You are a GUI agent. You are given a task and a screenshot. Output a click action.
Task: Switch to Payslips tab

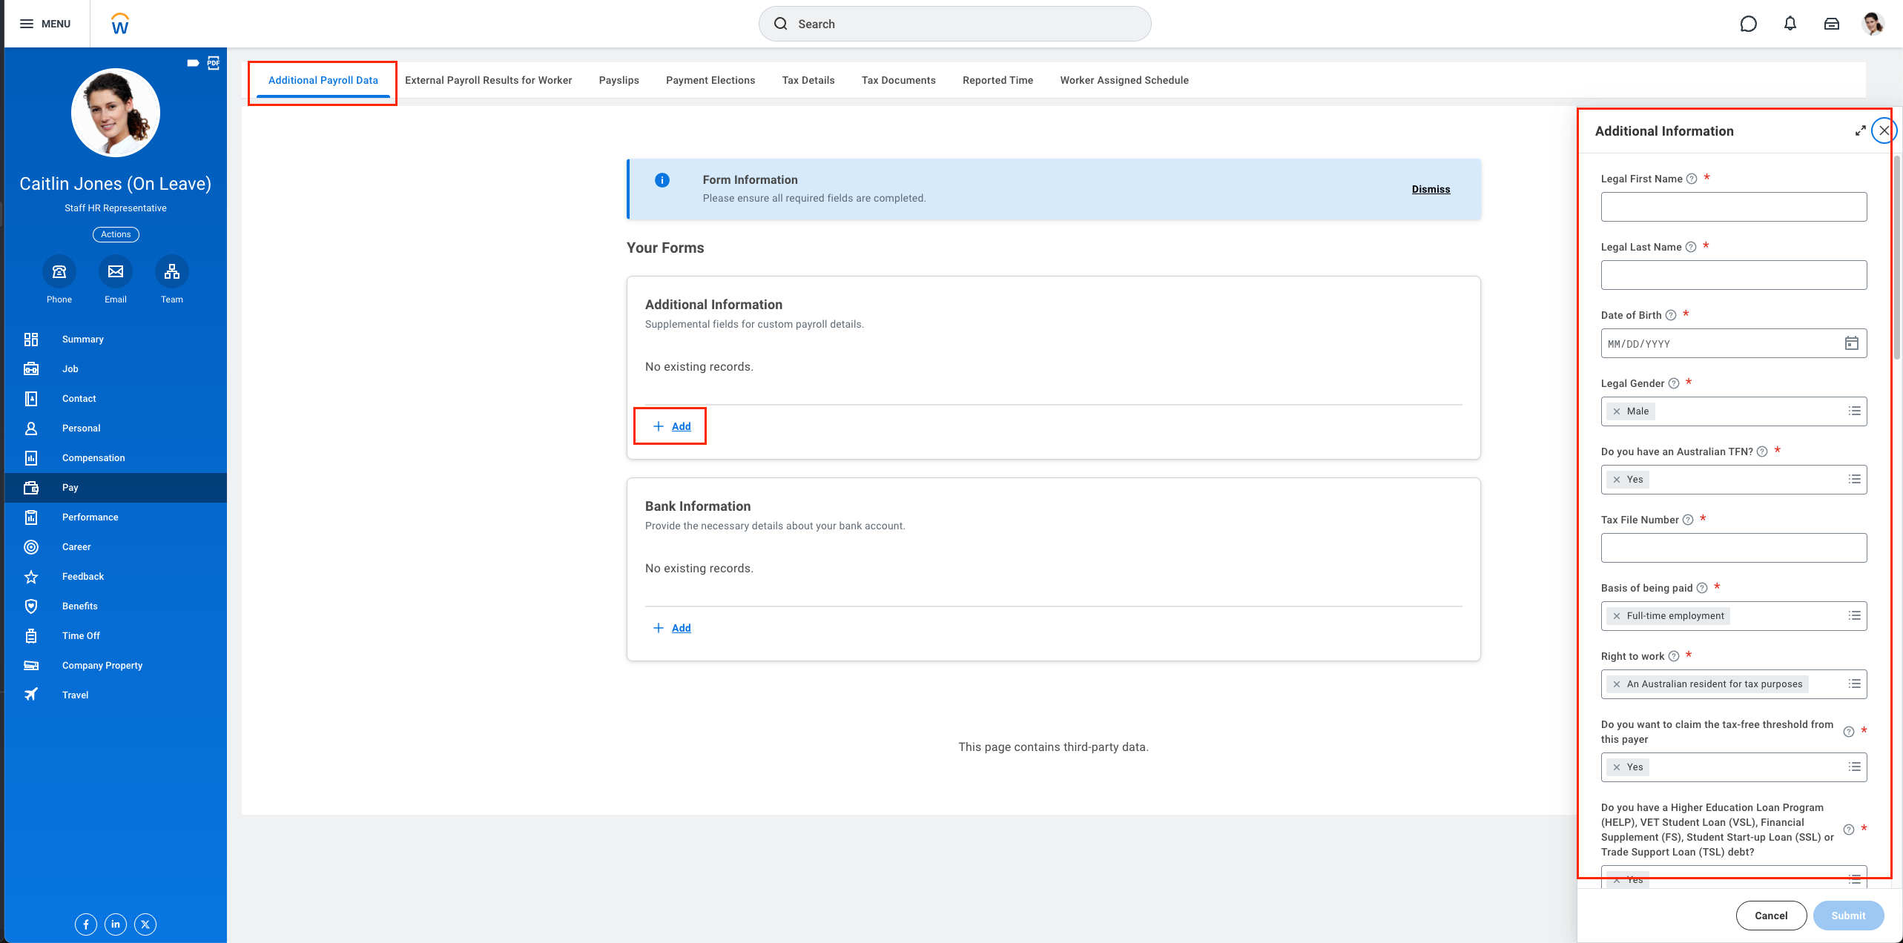(619, 80)
